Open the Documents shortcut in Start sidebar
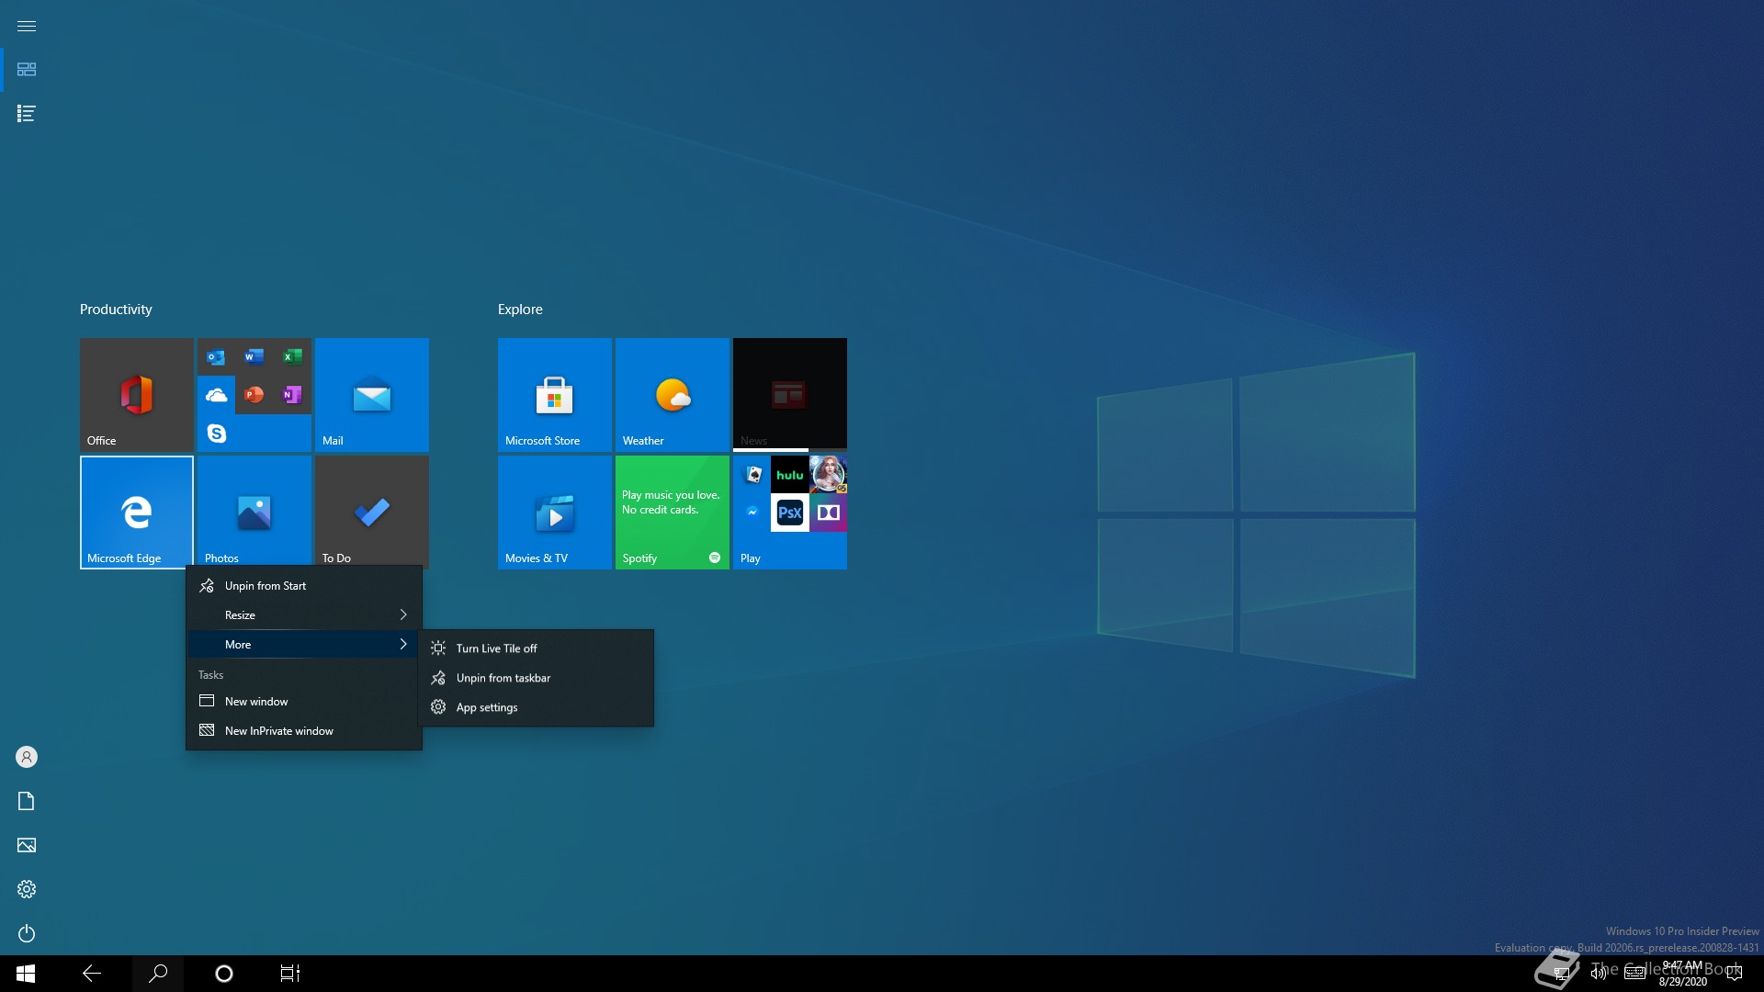The image size is (1764, 992). (26, 801)
